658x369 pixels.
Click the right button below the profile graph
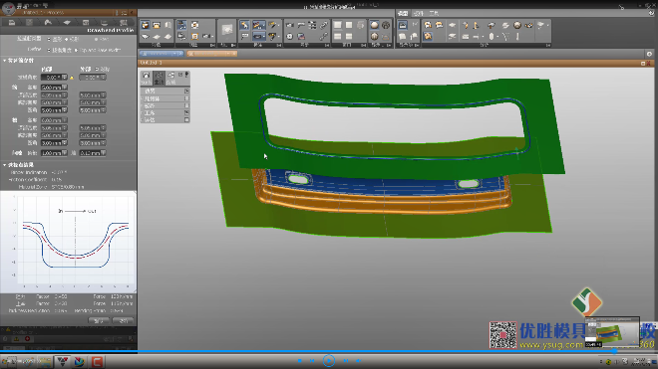tap(124, 321)
